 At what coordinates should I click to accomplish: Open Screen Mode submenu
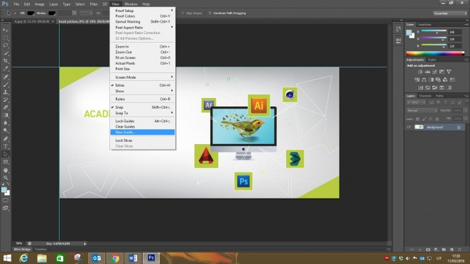pyautogui.click(x=143, y=77)
